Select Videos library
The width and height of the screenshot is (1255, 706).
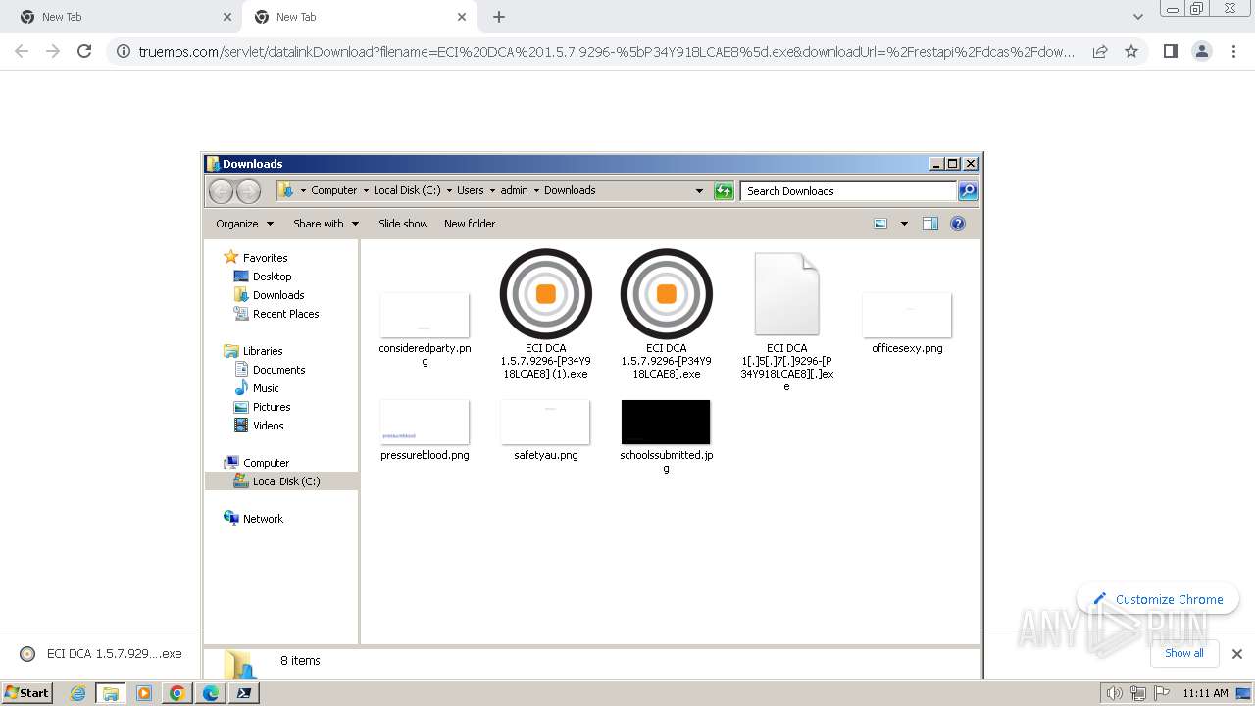click(259, 426)
